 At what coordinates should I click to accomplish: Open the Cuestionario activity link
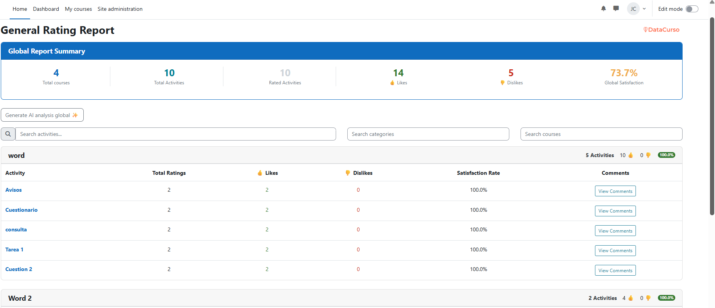point(22,210)
